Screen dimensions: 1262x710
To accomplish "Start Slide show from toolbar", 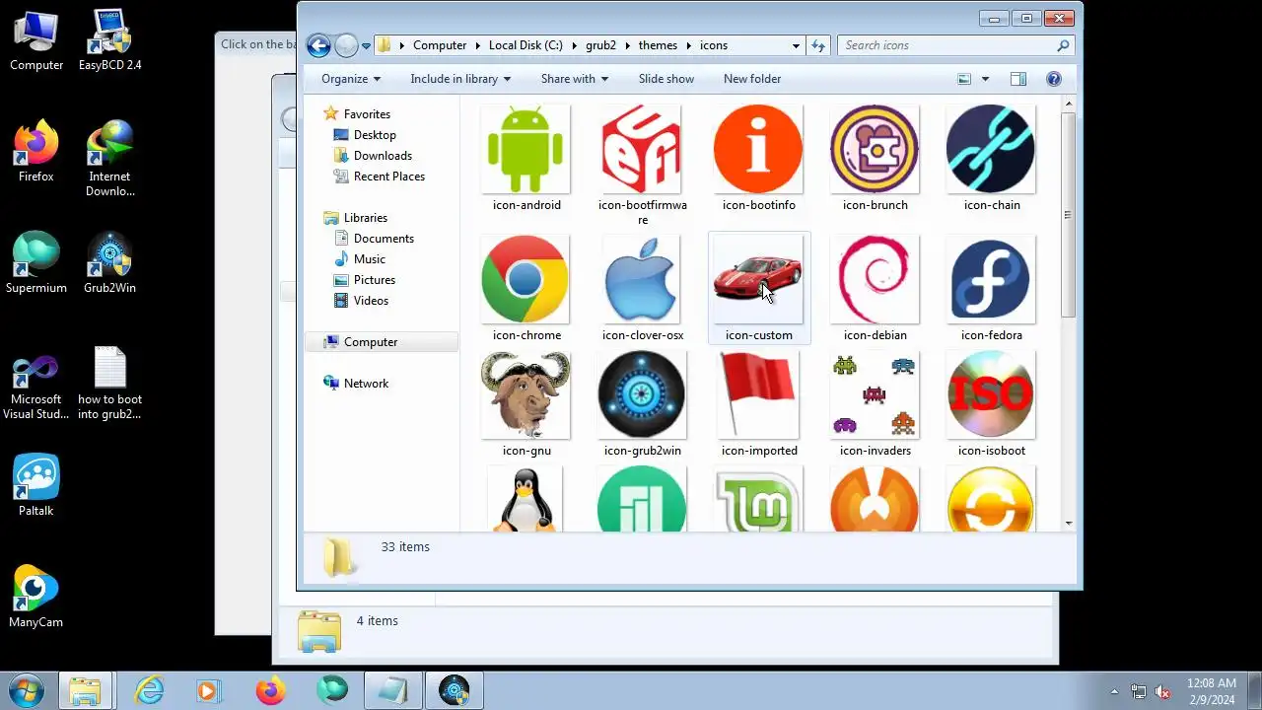I will tap(666, 79).
